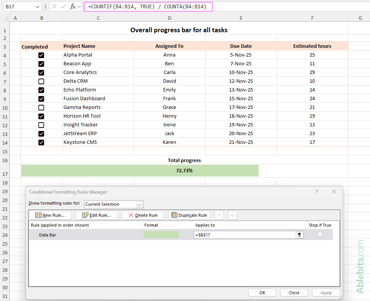Image resolution: width=370 pixels, height=301 pixels.
Task: Click the collapse dialog arrow in the Applies to field
Action: [x=299, y=234]
